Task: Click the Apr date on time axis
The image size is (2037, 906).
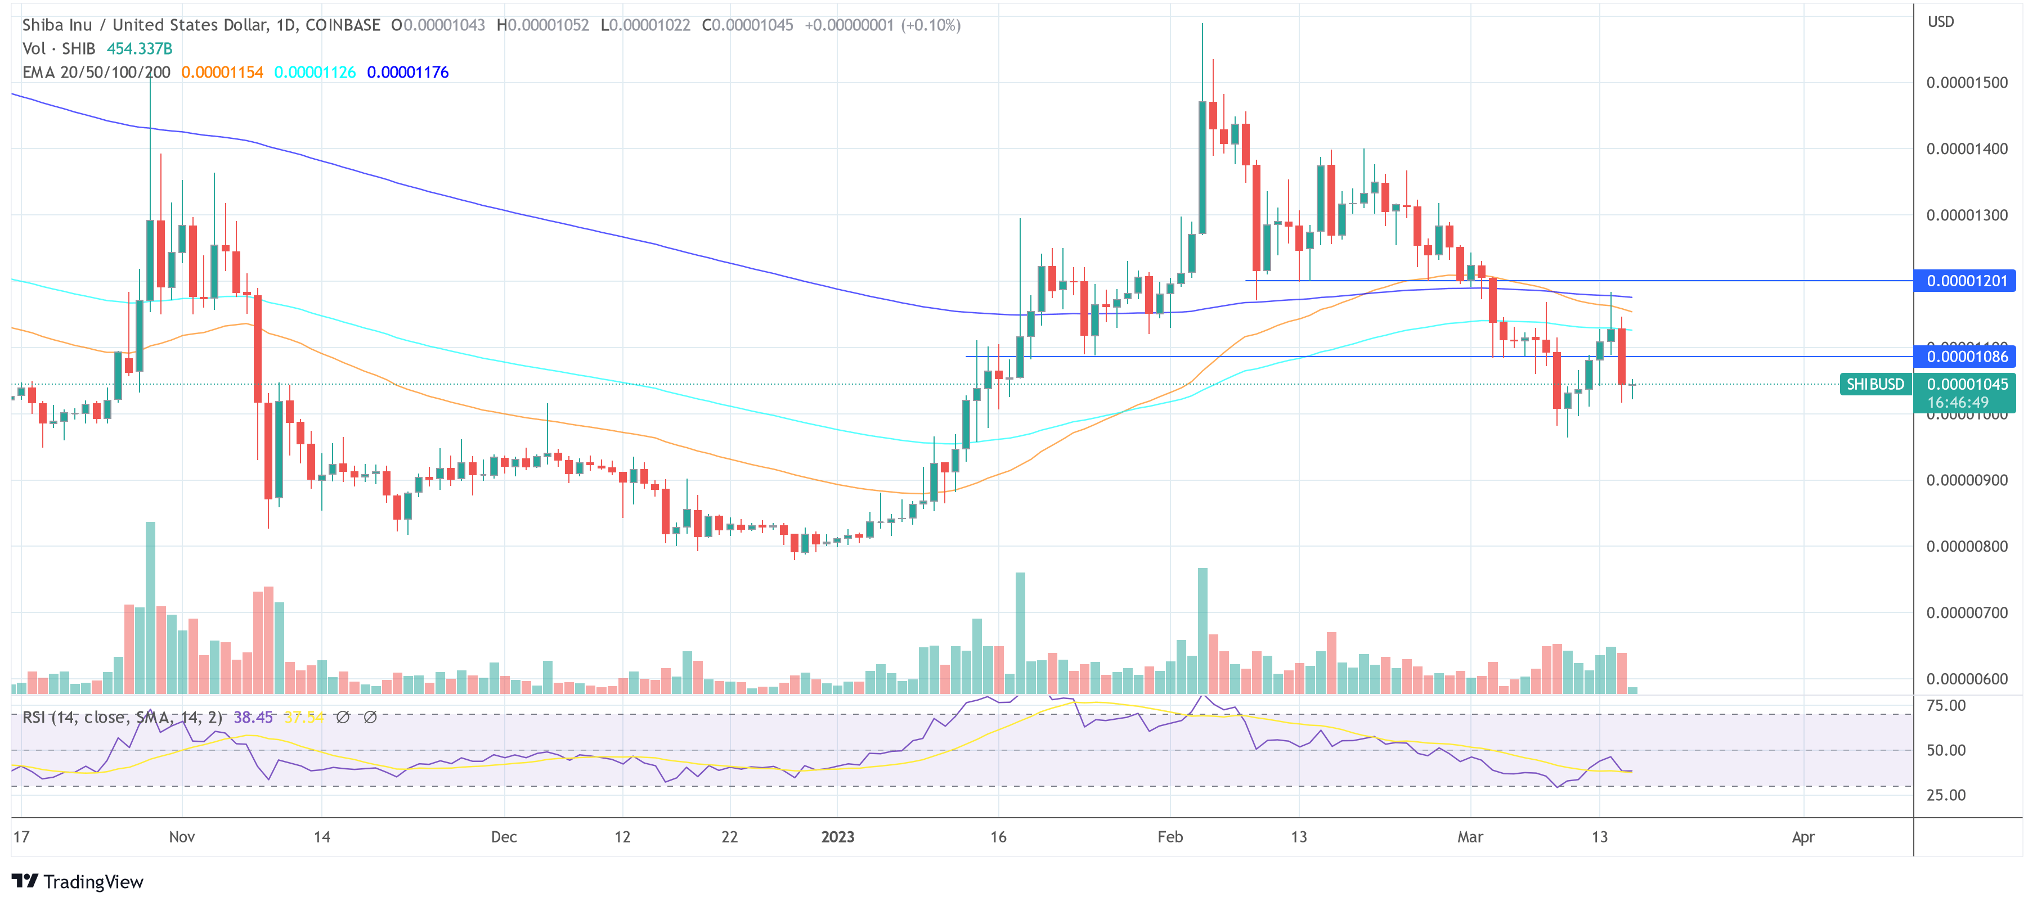Action: [x=1803, y=836]
